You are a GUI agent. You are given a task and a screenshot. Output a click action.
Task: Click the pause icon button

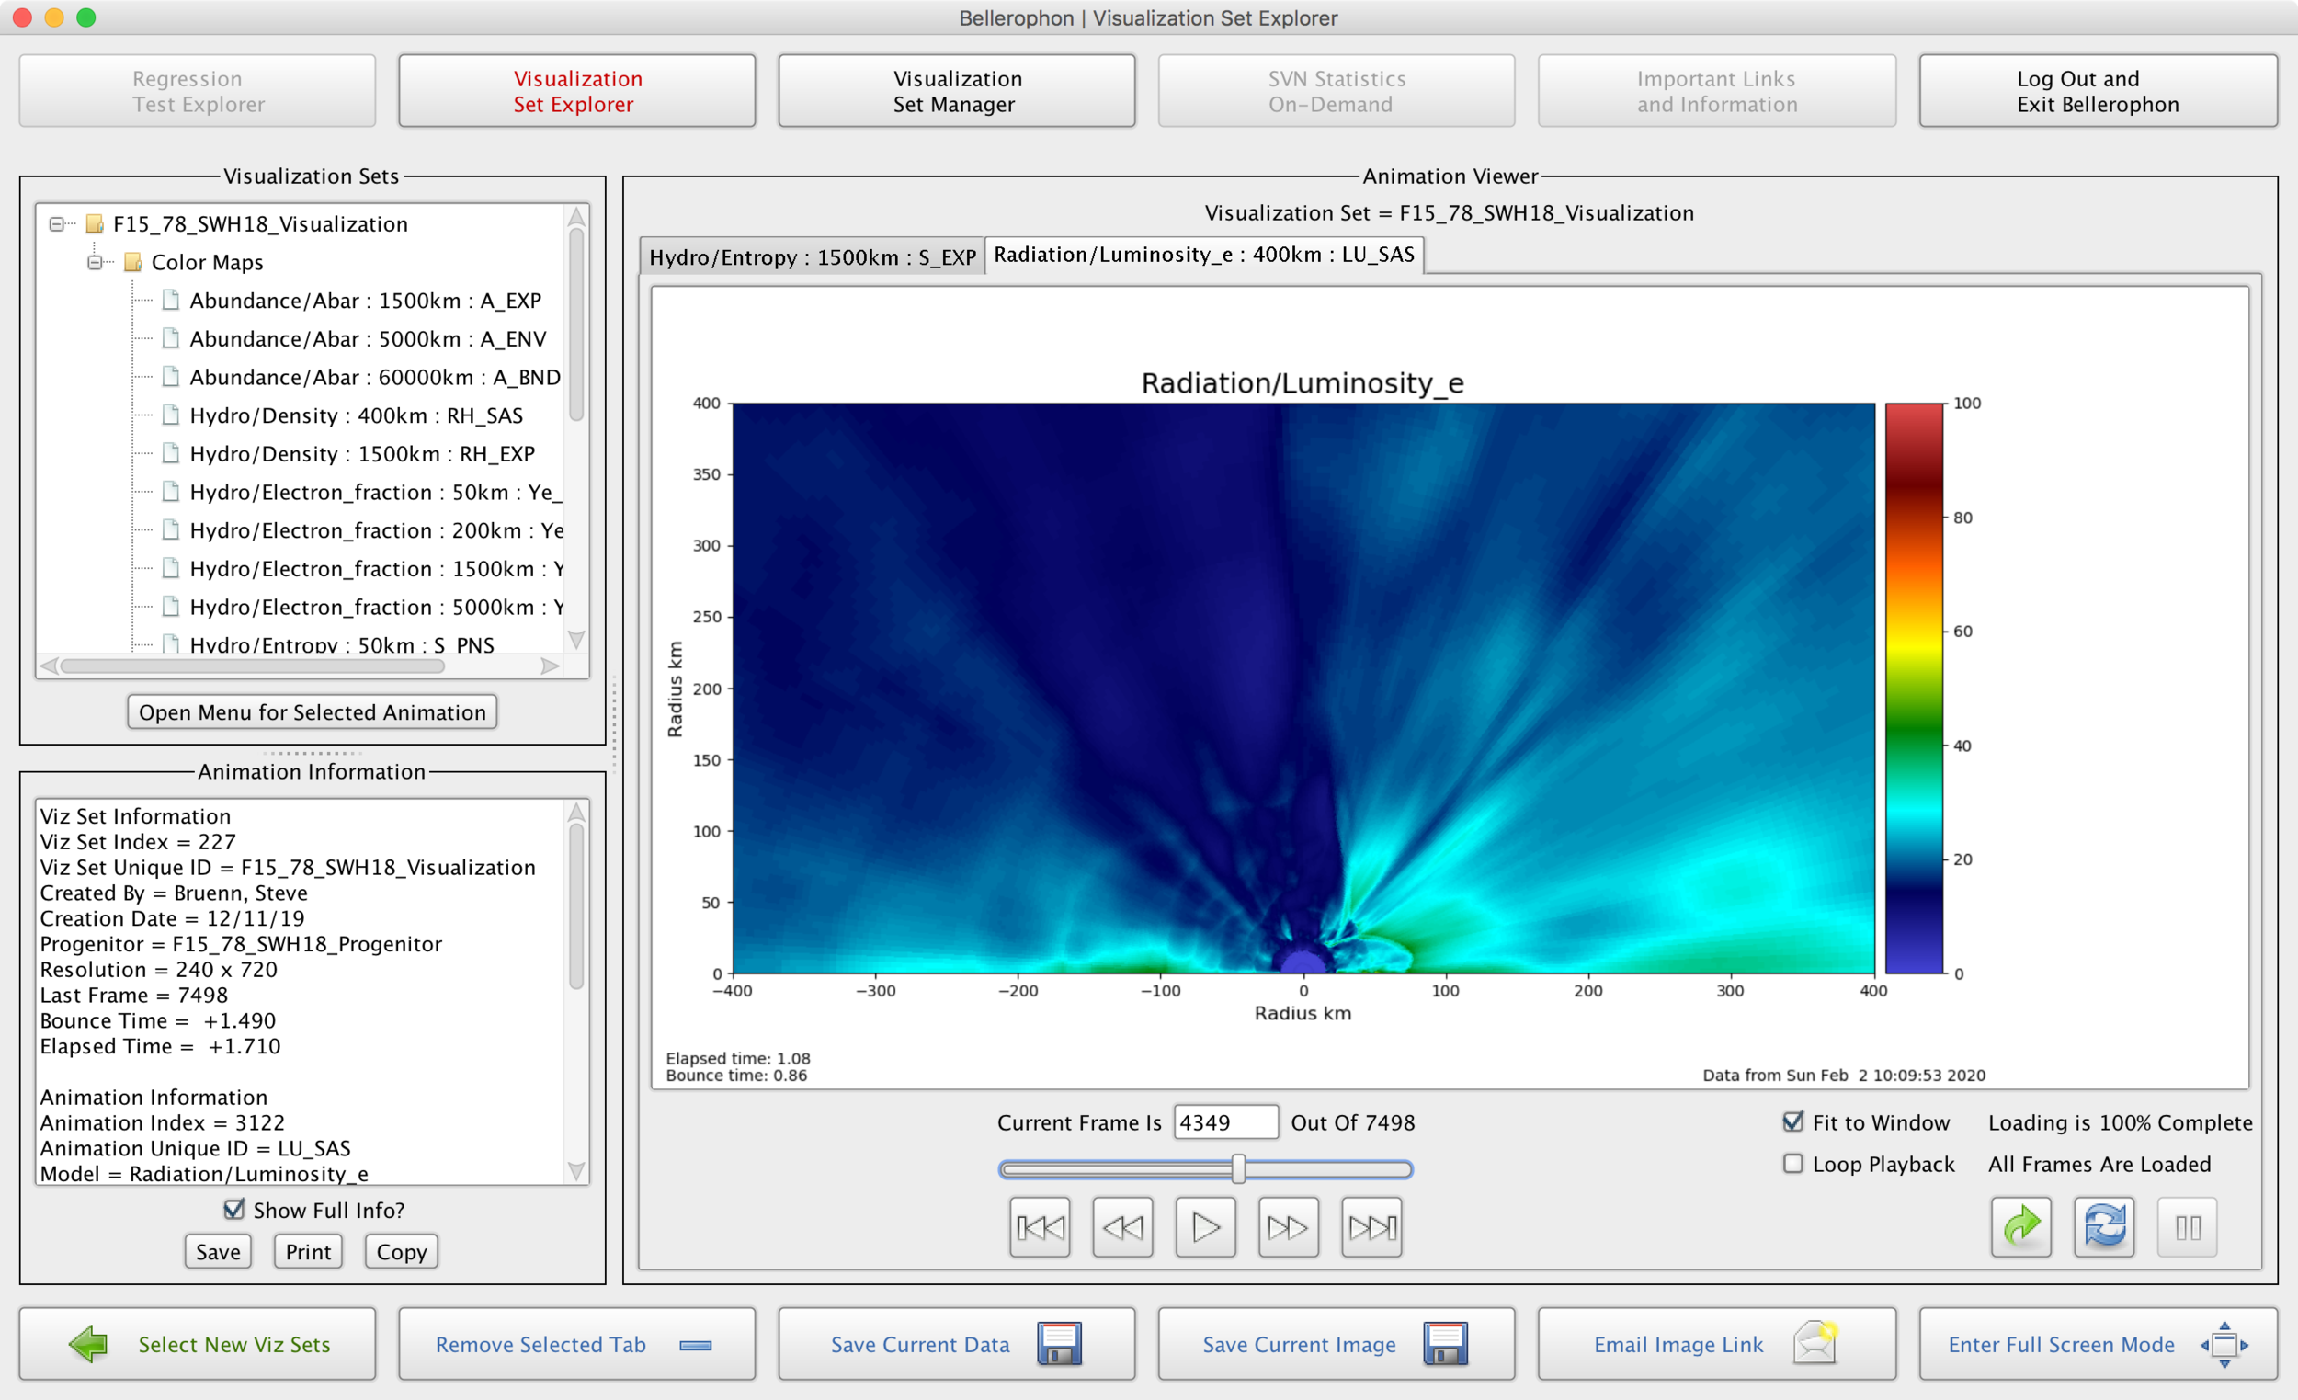point(2187,1226)
